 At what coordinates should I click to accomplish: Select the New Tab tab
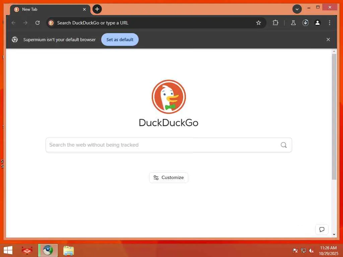[x=50, y=9]
